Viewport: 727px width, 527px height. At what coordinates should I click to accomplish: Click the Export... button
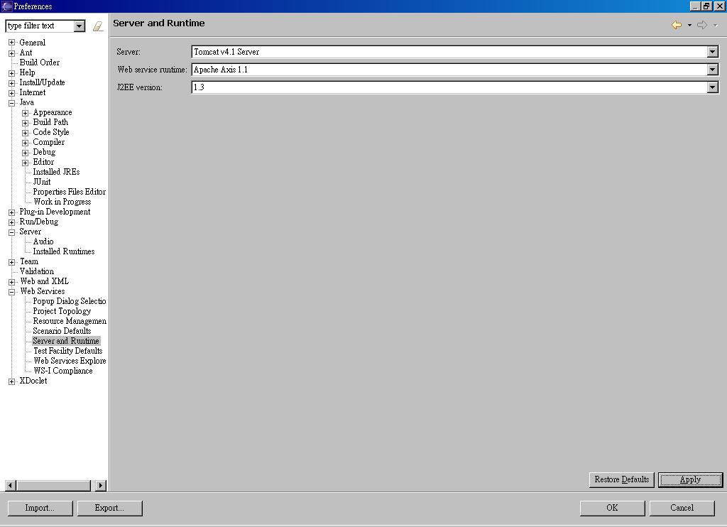[109, 508]
